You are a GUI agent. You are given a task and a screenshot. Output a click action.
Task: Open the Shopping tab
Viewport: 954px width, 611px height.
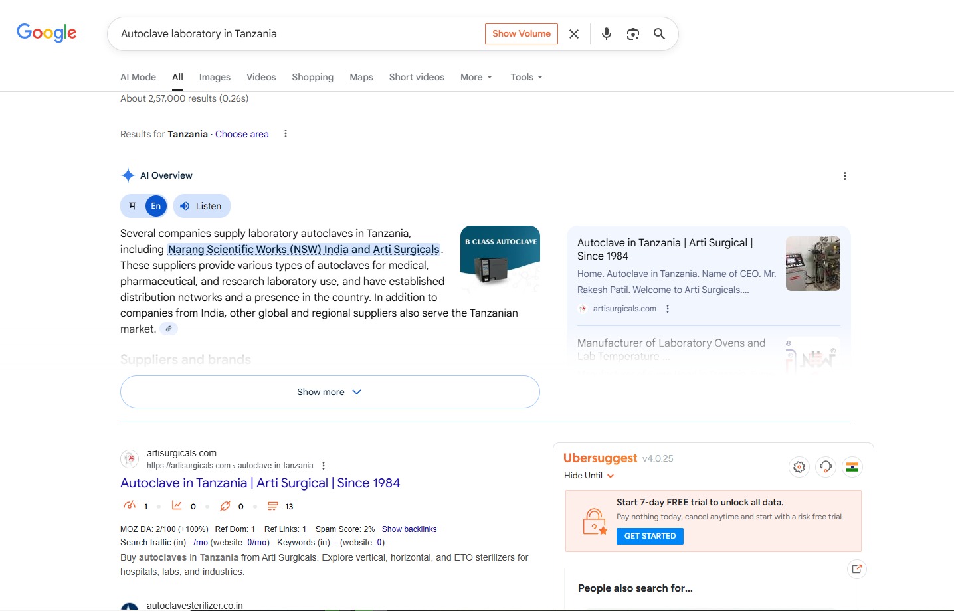click(x=312, y=77)
